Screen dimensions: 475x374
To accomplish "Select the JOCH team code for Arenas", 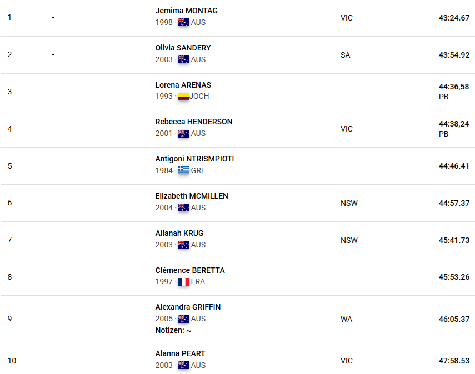I will click(x=199, y=96).
